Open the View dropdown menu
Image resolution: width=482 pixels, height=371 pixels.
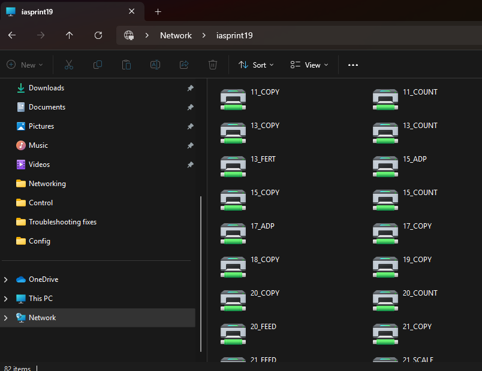(309, 65)
